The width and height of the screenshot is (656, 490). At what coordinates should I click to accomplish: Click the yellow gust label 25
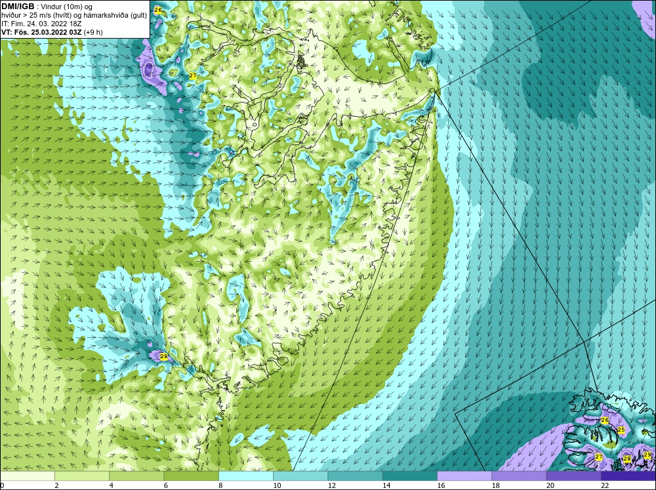(621, 430)
